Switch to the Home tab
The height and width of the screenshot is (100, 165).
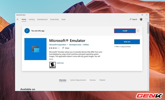point(24,20)
